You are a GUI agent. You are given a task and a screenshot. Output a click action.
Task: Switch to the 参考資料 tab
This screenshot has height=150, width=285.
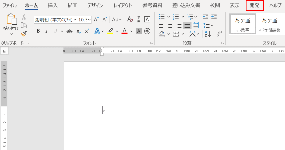[x=152, y=5]
